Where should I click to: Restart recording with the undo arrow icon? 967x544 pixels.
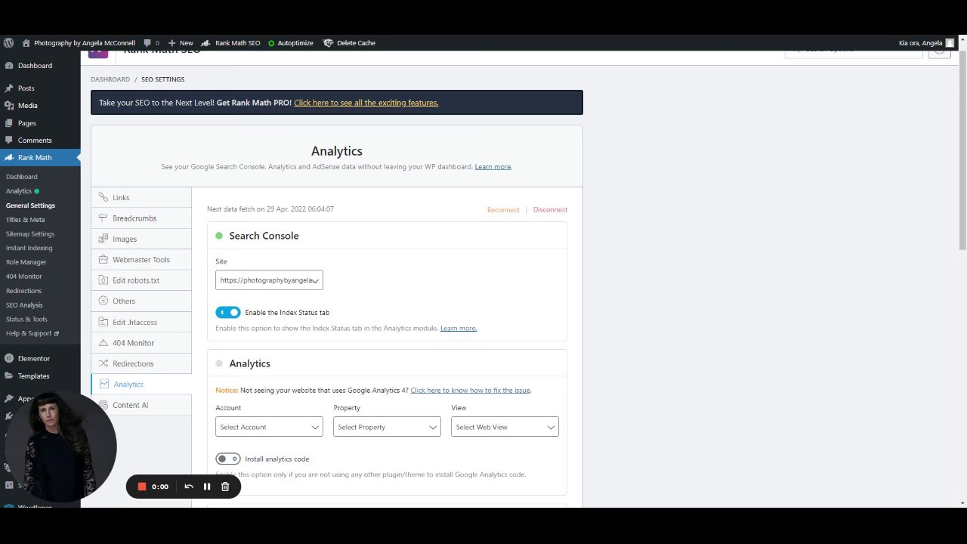tap(189, 487)
